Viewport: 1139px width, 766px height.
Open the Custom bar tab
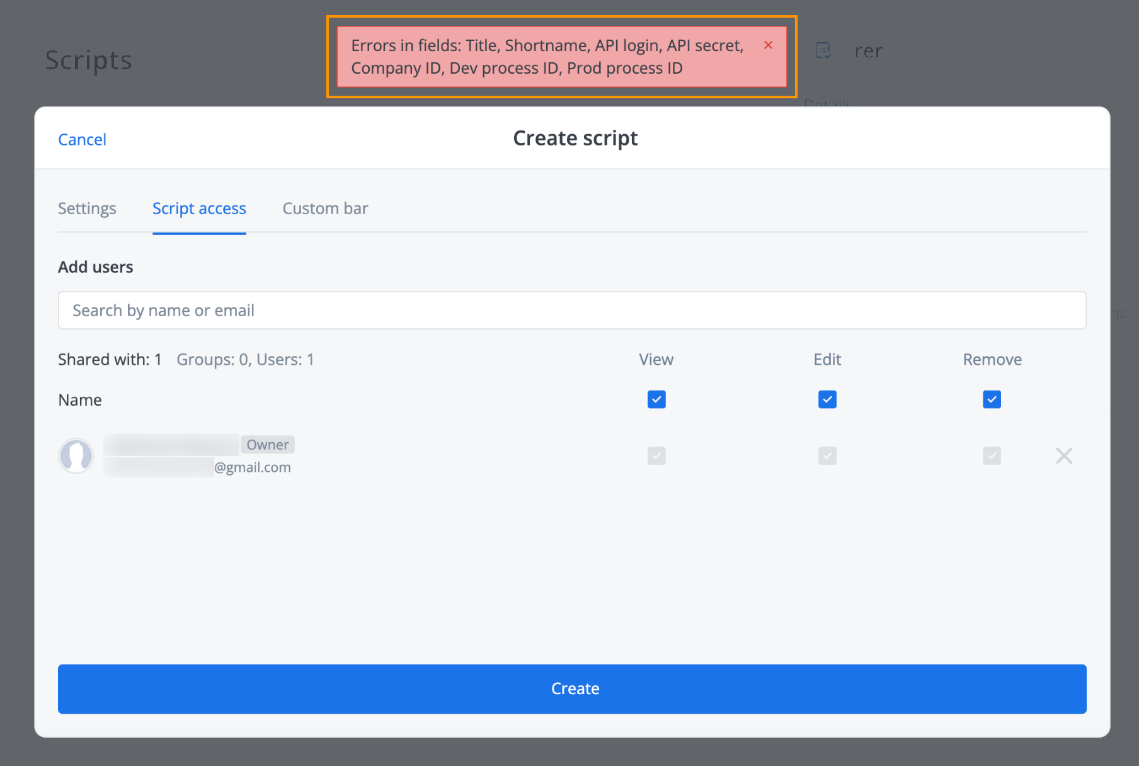[325, 209]
